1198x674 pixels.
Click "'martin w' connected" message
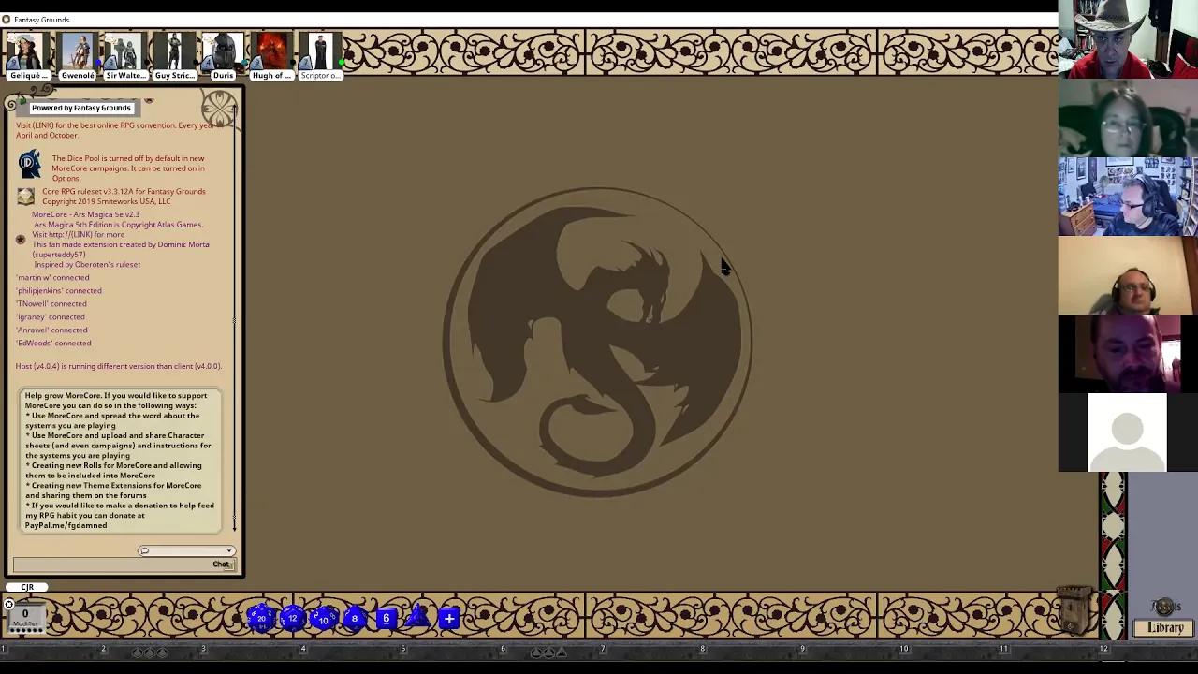[x=52, y=277]
